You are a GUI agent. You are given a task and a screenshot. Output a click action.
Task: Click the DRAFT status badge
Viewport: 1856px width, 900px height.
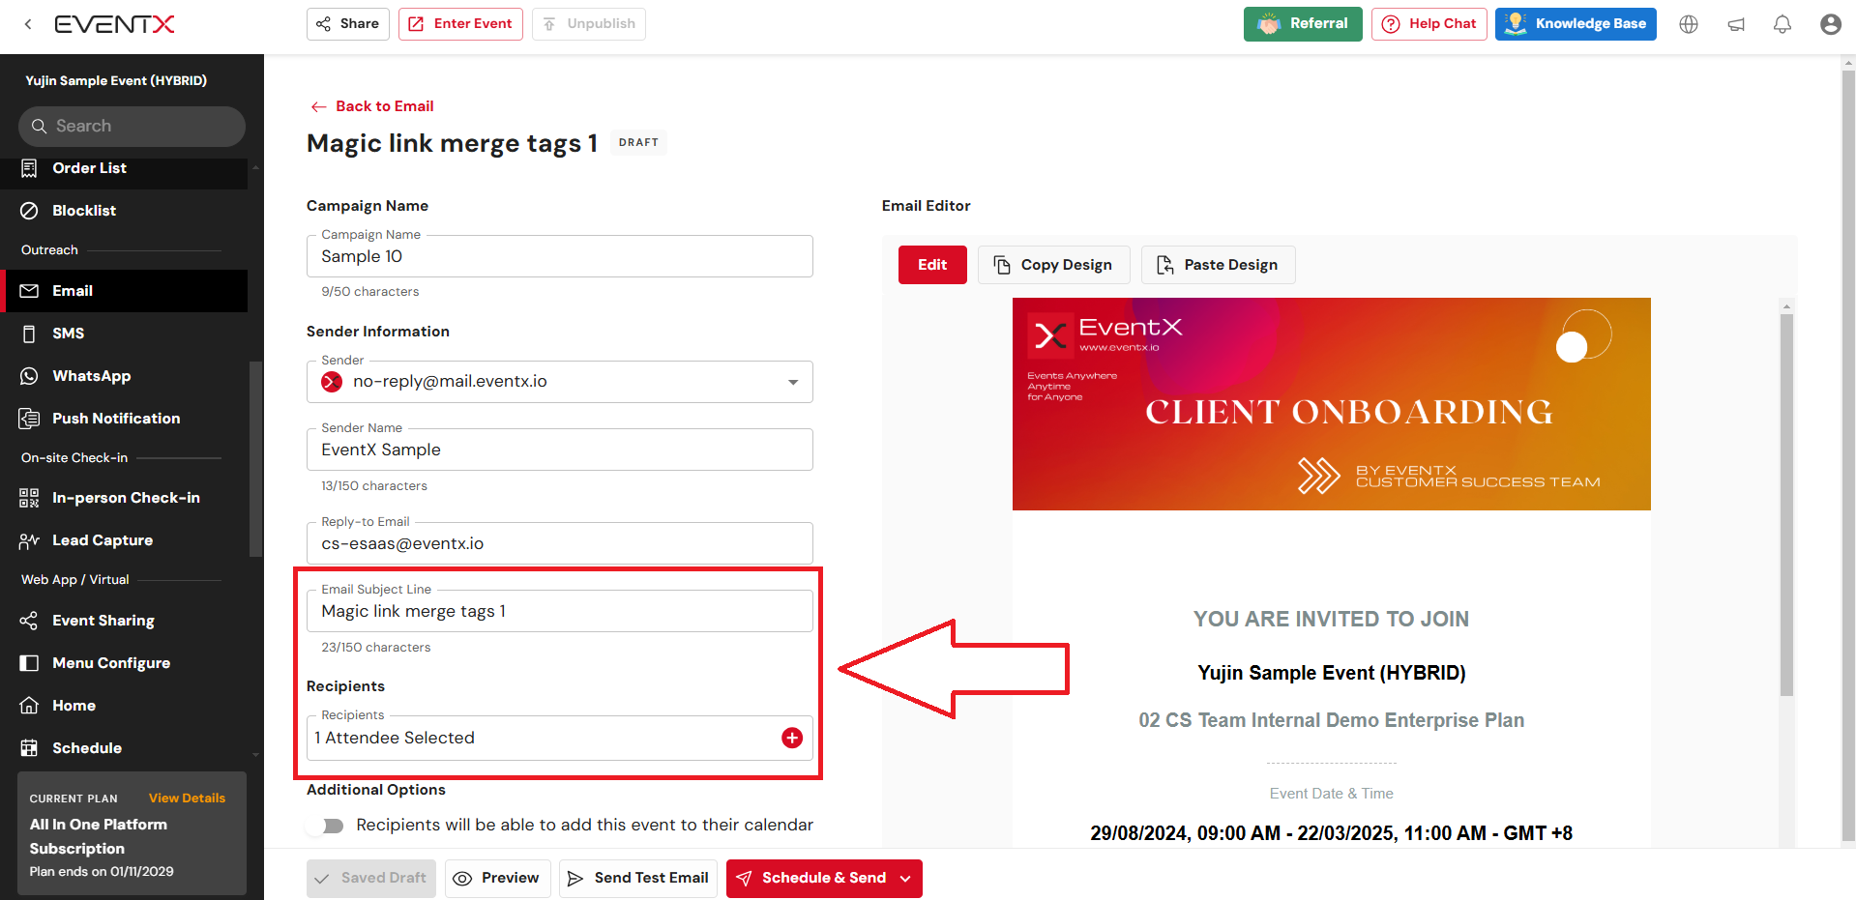point(638,143)
